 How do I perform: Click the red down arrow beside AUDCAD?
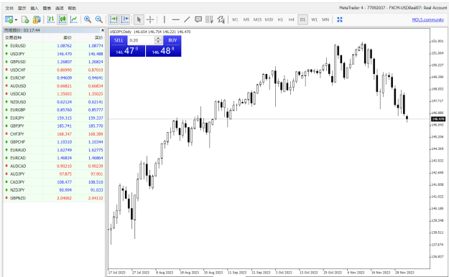(6, 166)
